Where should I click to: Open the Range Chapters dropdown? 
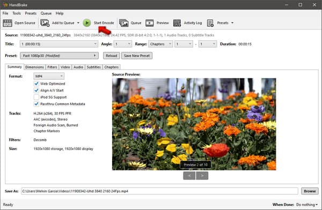click(160, 44)
